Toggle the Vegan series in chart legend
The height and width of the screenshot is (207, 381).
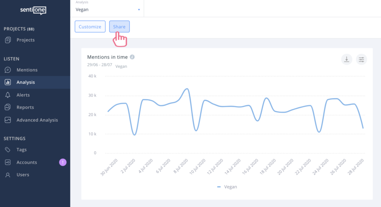[227, 187]
